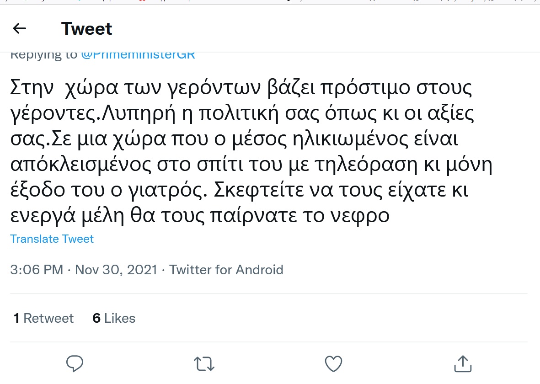Show the list behind the Likes label
540x384 pixels.
tap(120, 318)
